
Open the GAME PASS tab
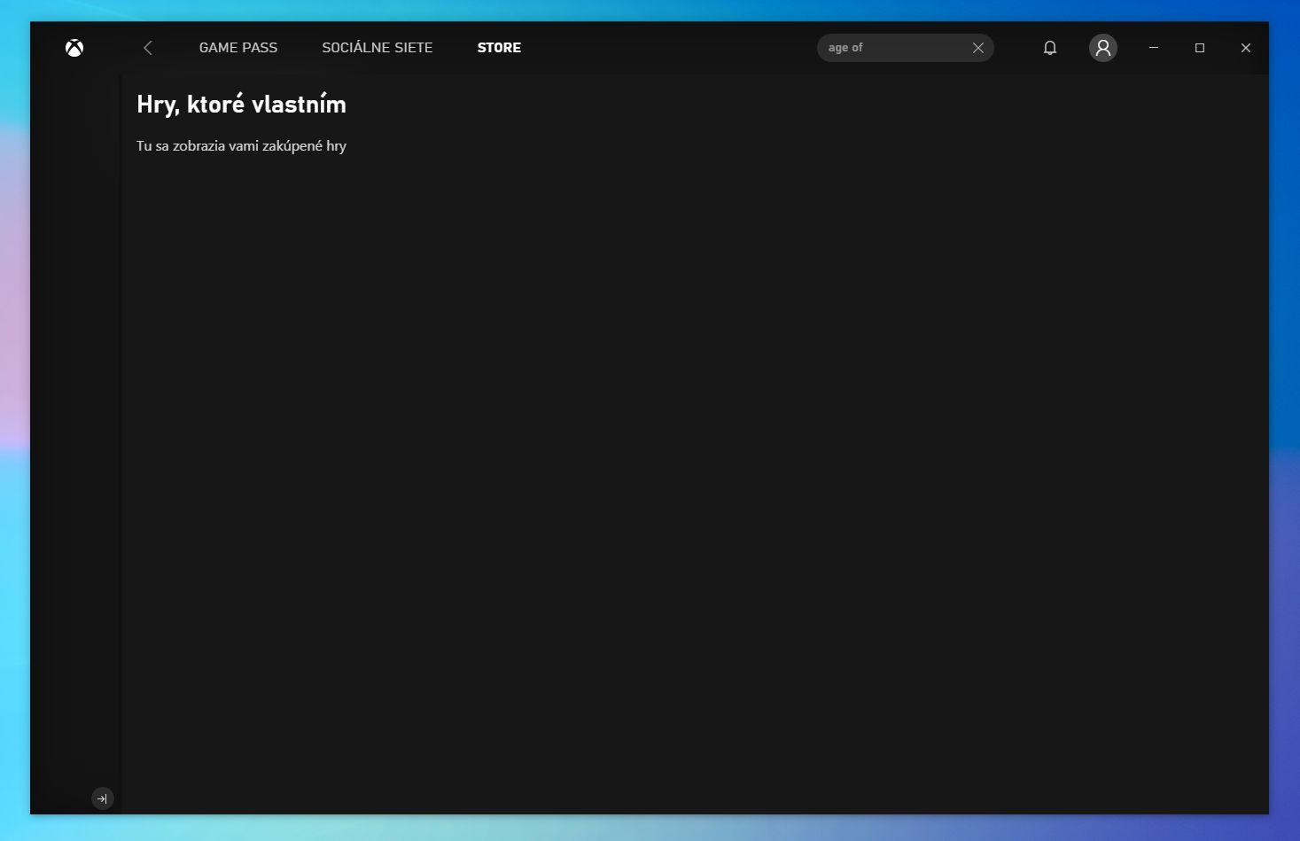[238, 48]
